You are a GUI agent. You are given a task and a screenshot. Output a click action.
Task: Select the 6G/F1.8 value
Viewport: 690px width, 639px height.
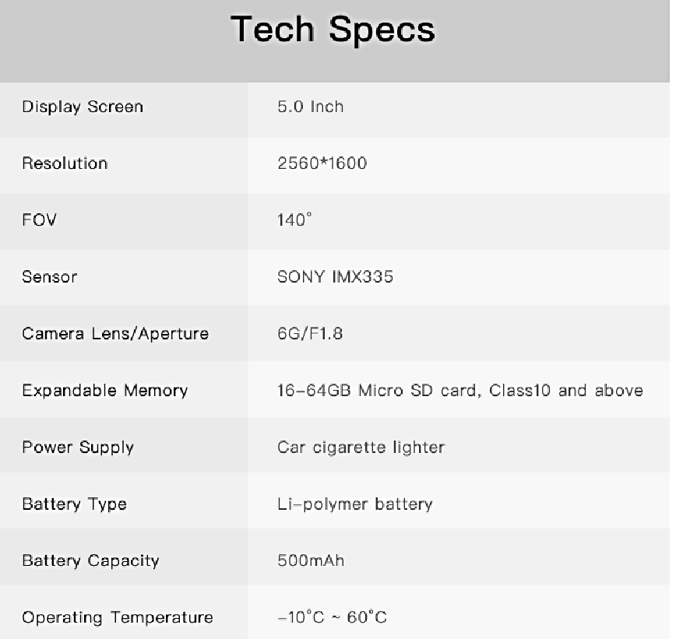pos(310,334)
